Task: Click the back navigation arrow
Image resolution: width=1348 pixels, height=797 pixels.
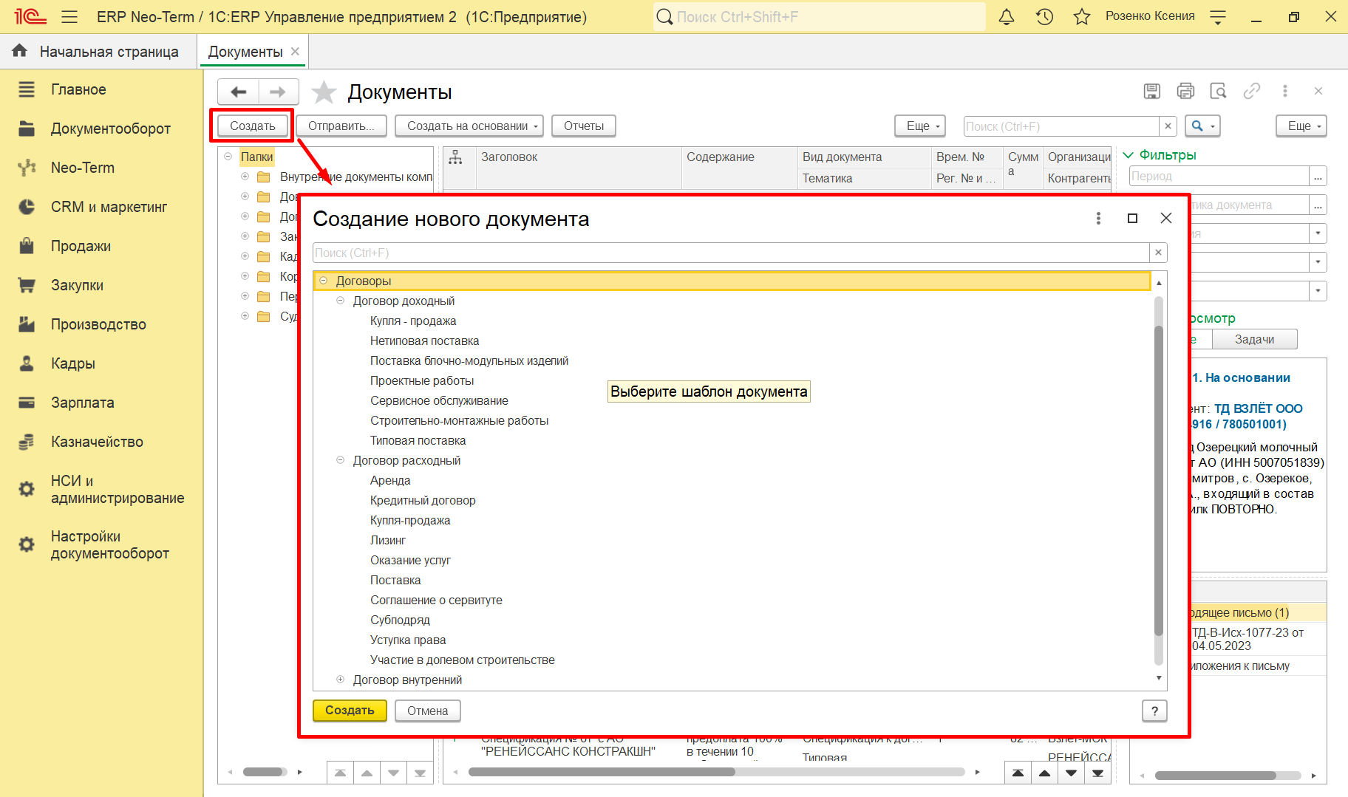Action: 238,92
